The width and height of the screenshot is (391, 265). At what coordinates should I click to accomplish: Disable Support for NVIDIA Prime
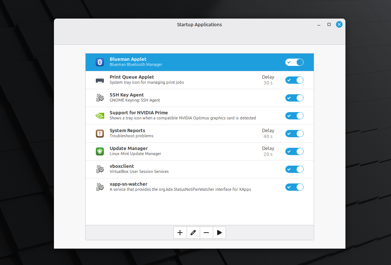[x=294, y=115]
